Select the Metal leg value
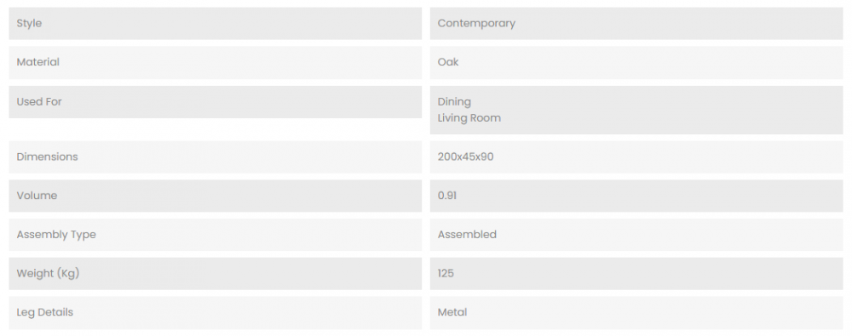852x336 pixels. coord(452,313)
